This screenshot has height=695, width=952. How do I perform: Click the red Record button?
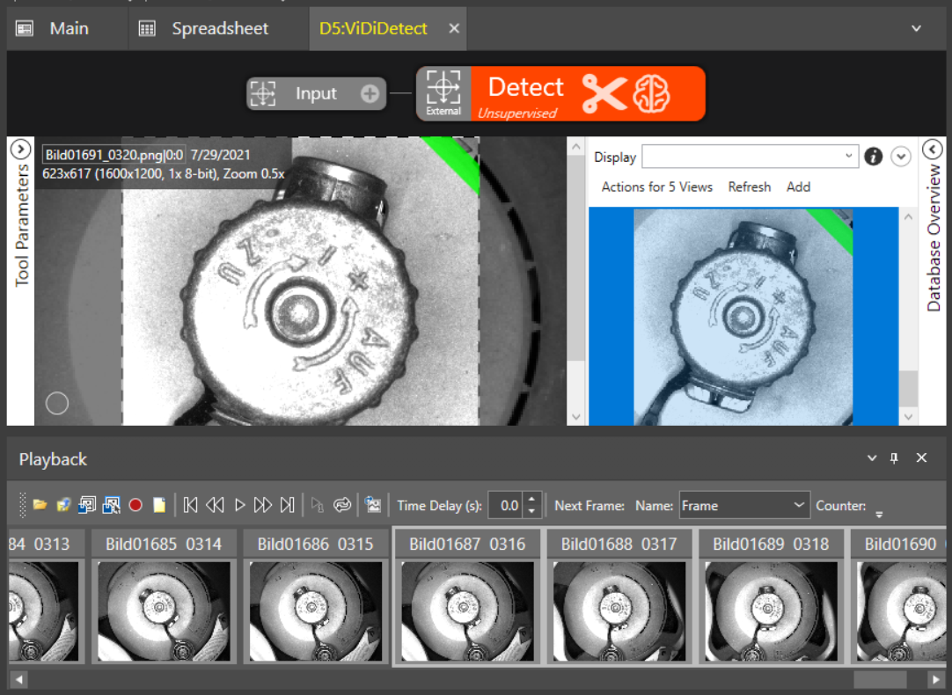(x=135, y=505)
